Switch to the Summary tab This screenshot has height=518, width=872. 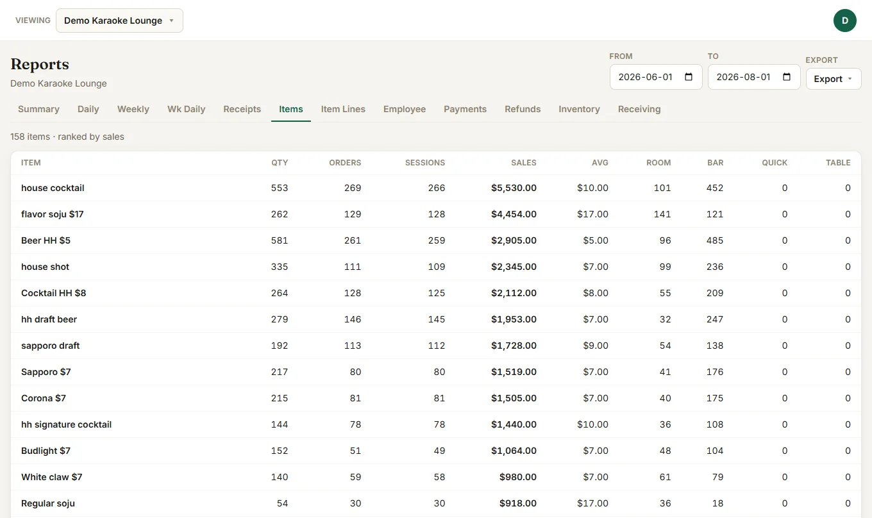[x=38, y=109]
